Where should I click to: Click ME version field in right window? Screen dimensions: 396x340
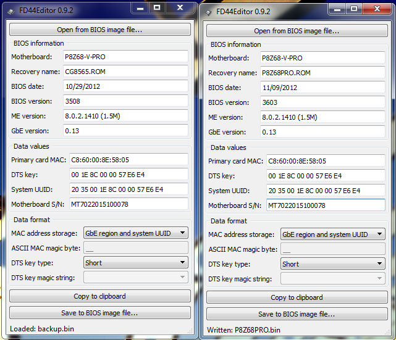pyautogui.click(x=322, y=117)
